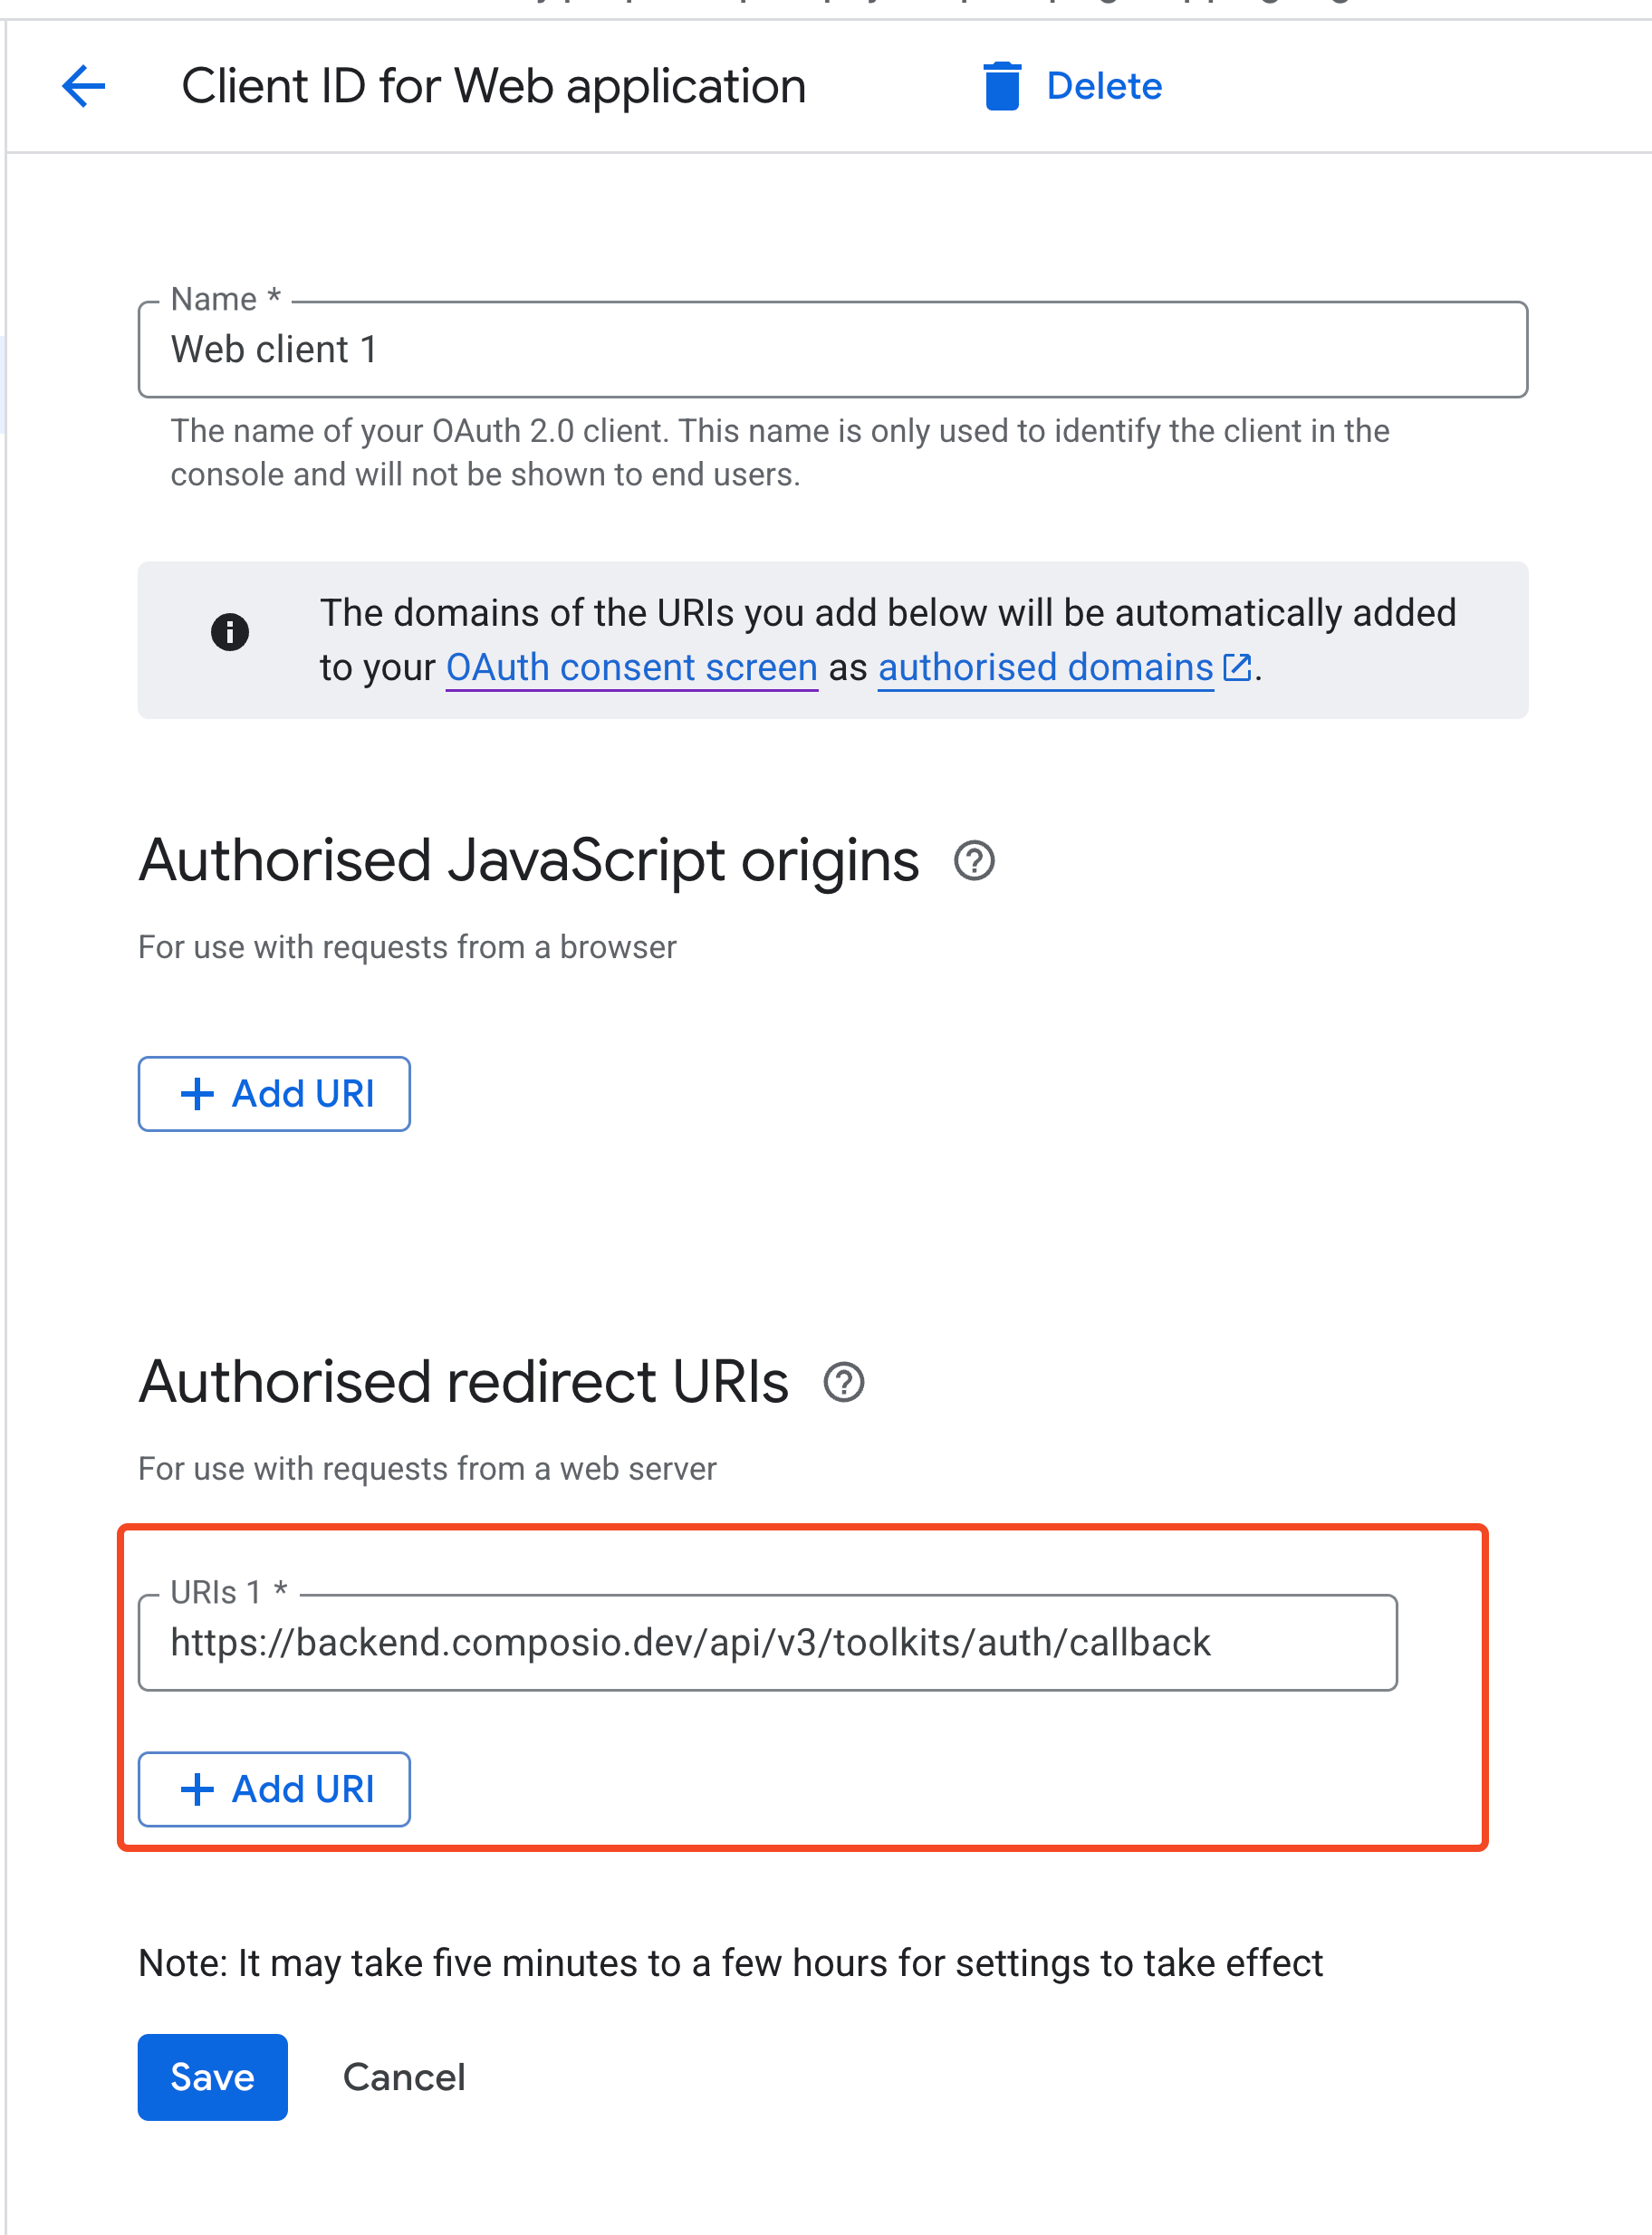
Task: Click the external link icon beside authorised domains
Action: (1238, 667)
